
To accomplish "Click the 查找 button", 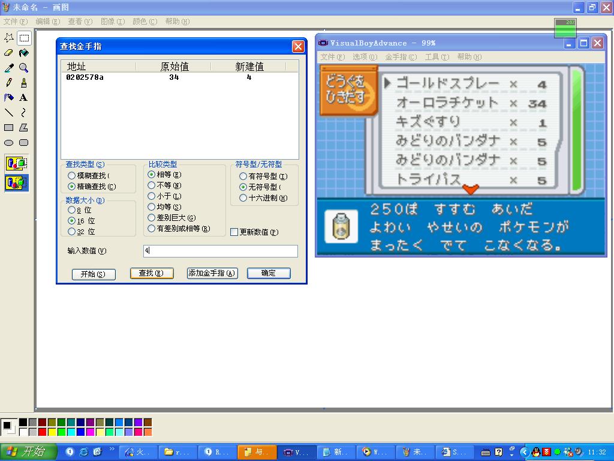I will point(152,273).
